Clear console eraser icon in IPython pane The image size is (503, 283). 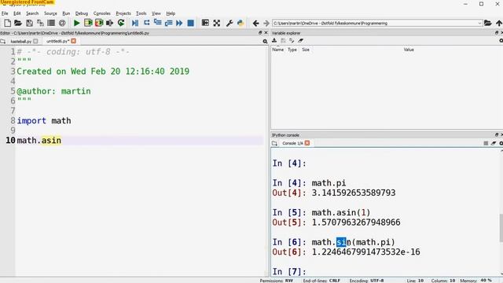494,143
